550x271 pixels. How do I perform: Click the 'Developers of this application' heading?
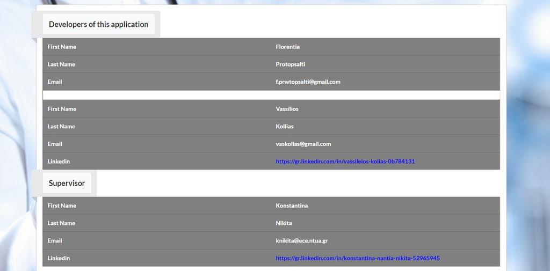(x=99, y=24)
